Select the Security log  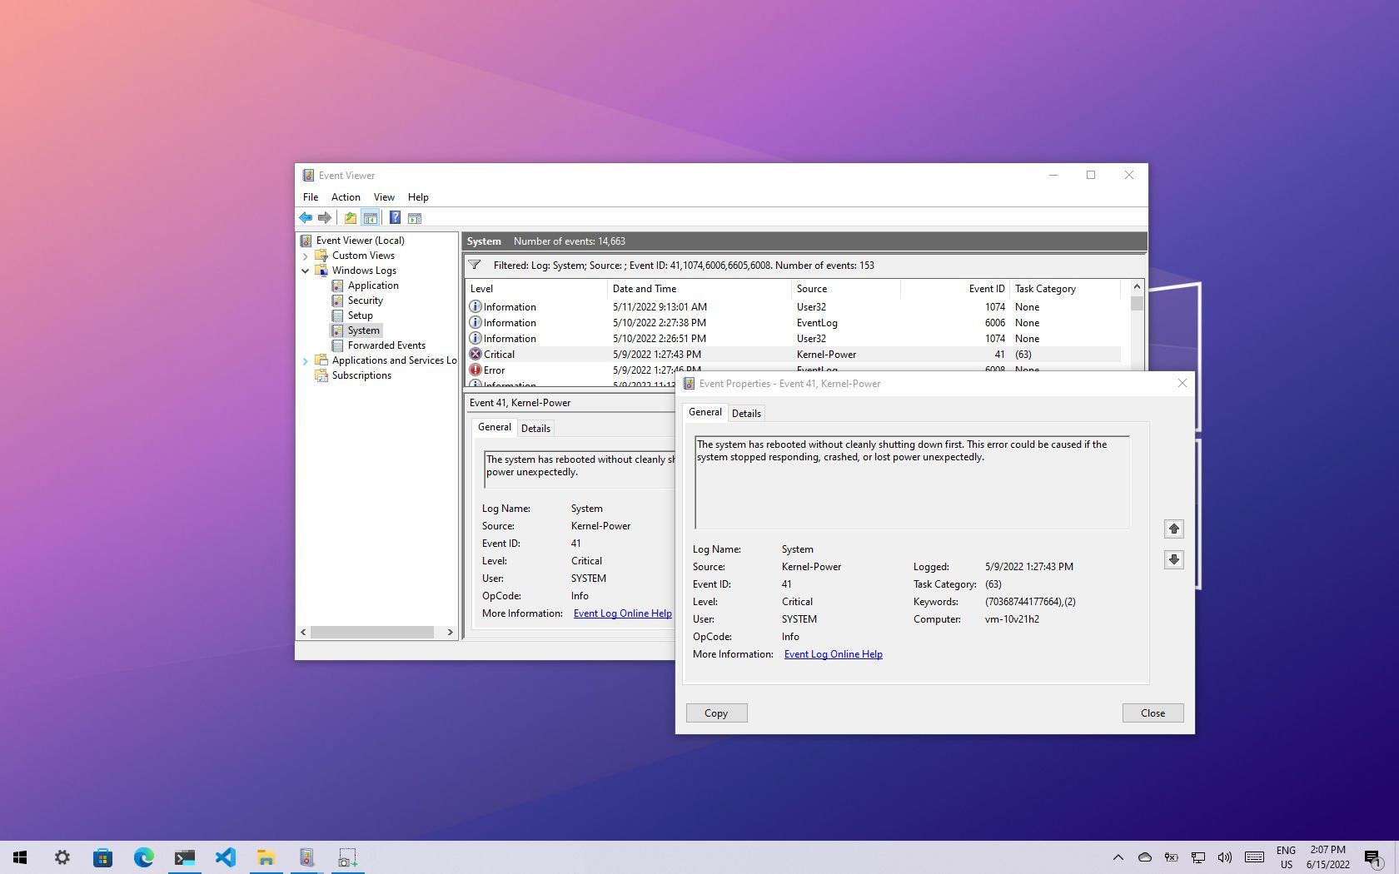tap(366, 300)
